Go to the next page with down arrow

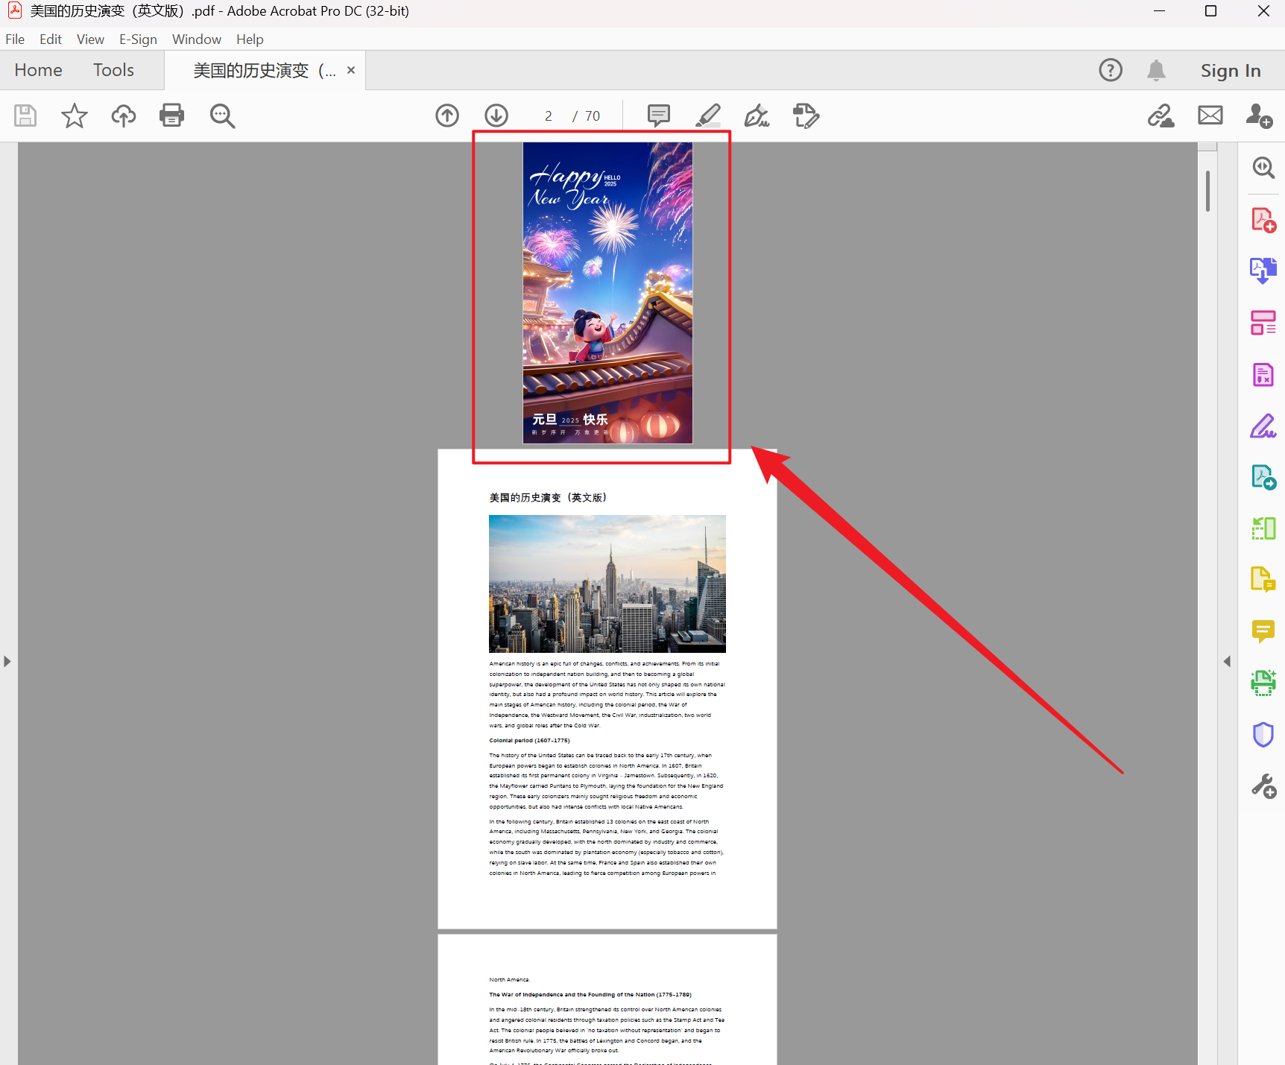[x=496, y=116]
